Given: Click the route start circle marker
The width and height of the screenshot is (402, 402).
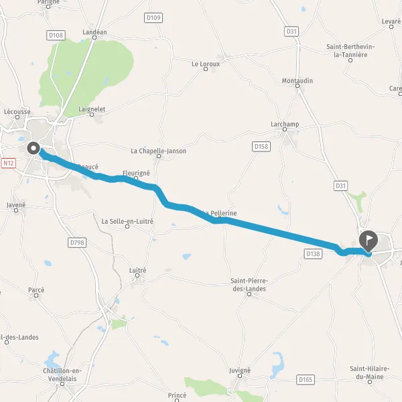Looking at the screenshot, I should 33,148.
